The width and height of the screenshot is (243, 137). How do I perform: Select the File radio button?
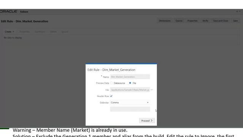(x=130, y=83)
